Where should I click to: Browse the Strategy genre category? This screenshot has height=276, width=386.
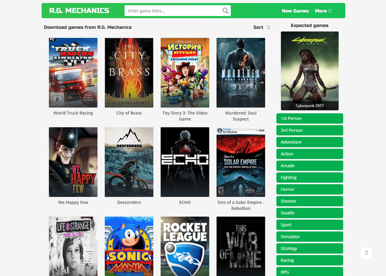[x=309, y=249]
